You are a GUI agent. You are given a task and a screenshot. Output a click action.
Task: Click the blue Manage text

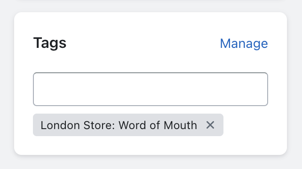pyautogui.click(x=244, y=44)
